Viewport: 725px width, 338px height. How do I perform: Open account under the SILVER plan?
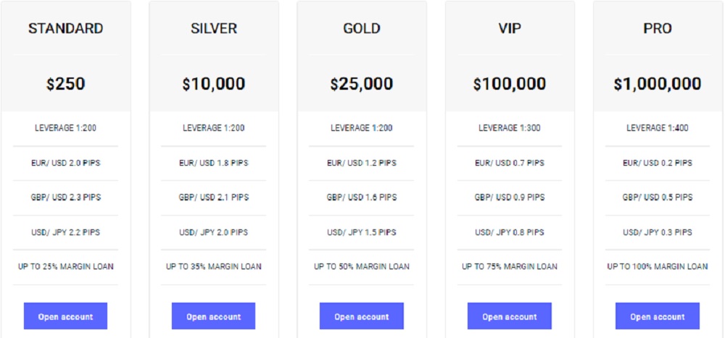tap(214, 316)
